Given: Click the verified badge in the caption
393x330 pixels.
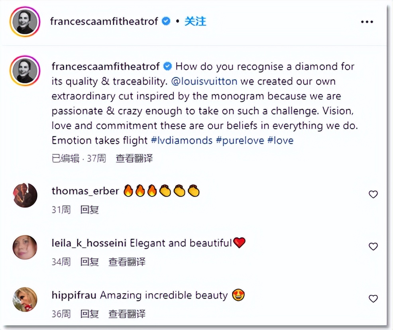Looking at the screenshot, I should point(167,66).
